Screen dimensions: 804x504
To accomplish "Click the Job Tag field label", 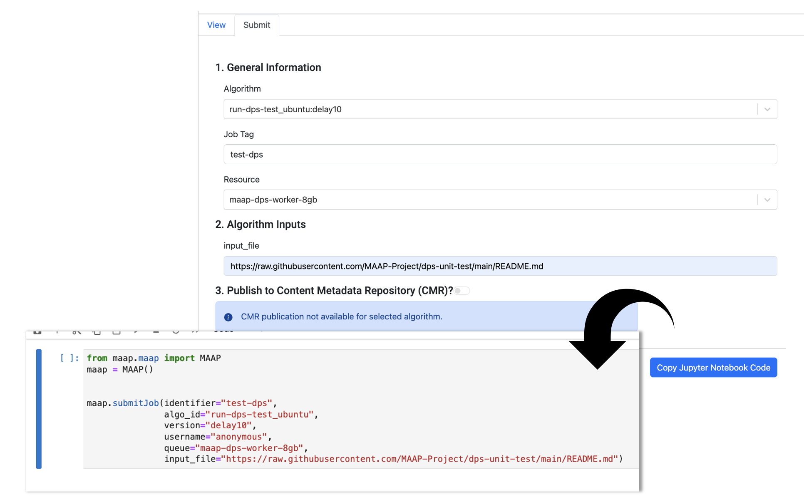I will pyautogui.click(x=239, y=134).
